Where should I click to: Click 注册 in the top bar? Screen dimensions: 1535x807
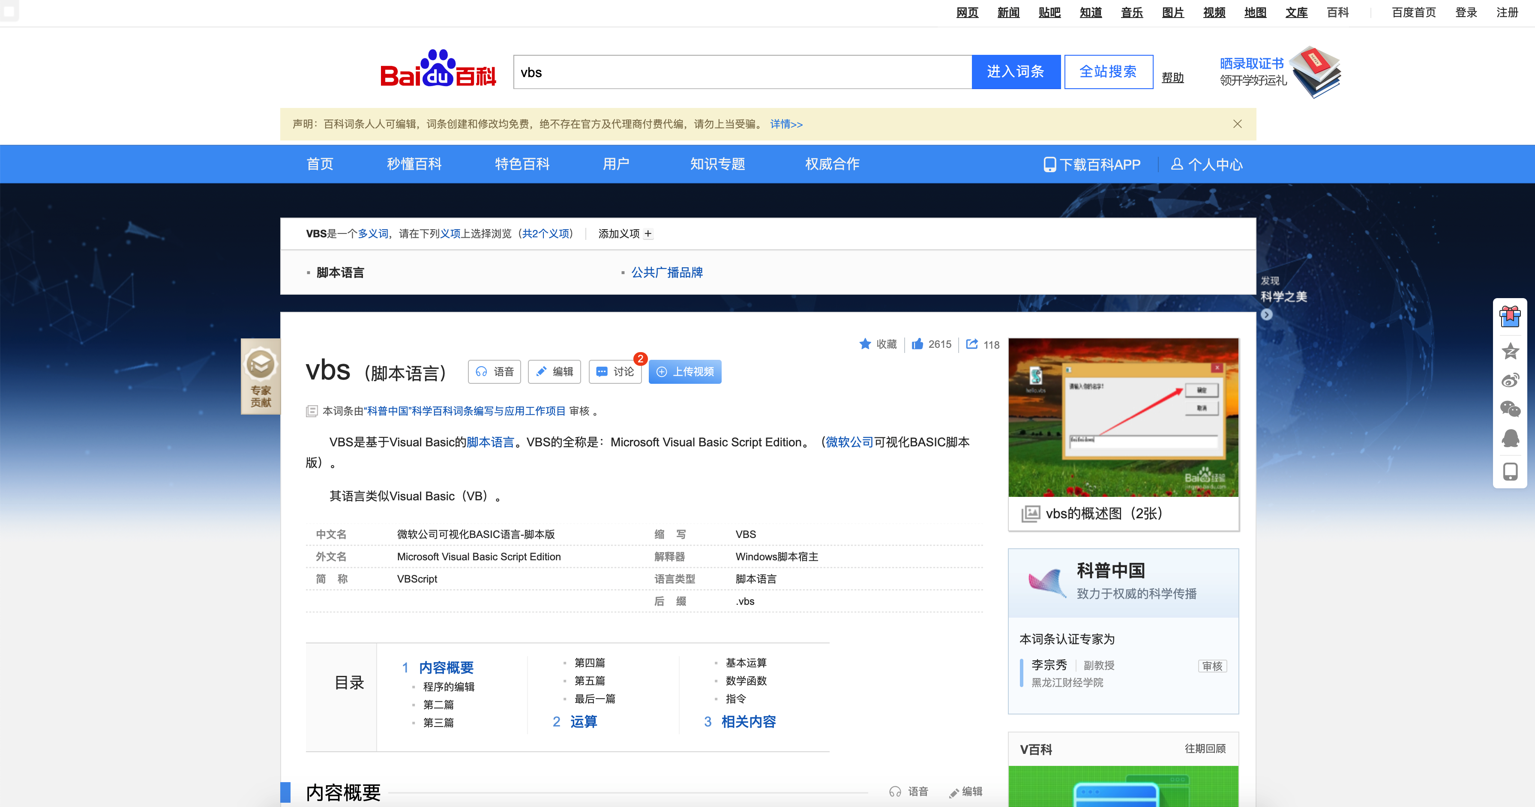tap(1507, 12)
